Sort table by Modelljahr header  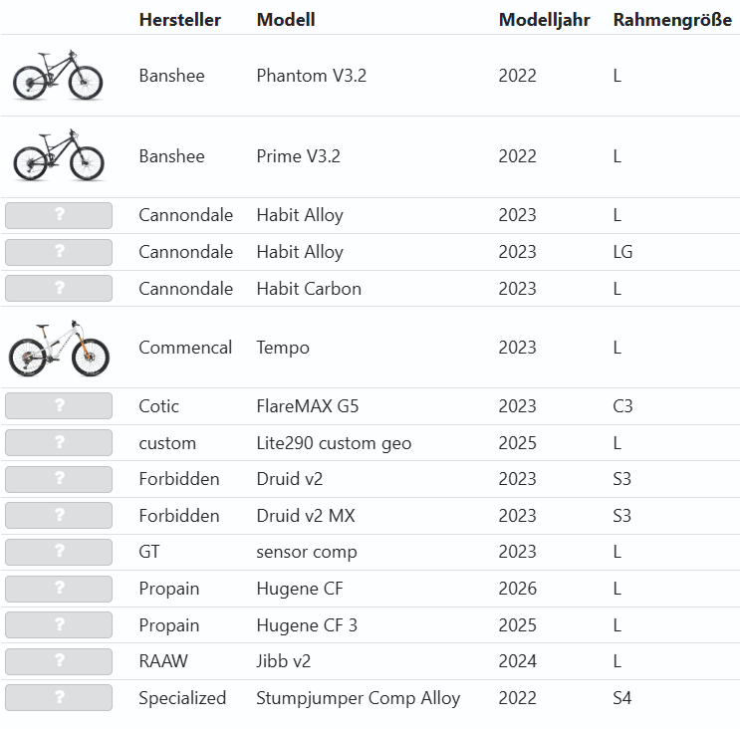544,20
